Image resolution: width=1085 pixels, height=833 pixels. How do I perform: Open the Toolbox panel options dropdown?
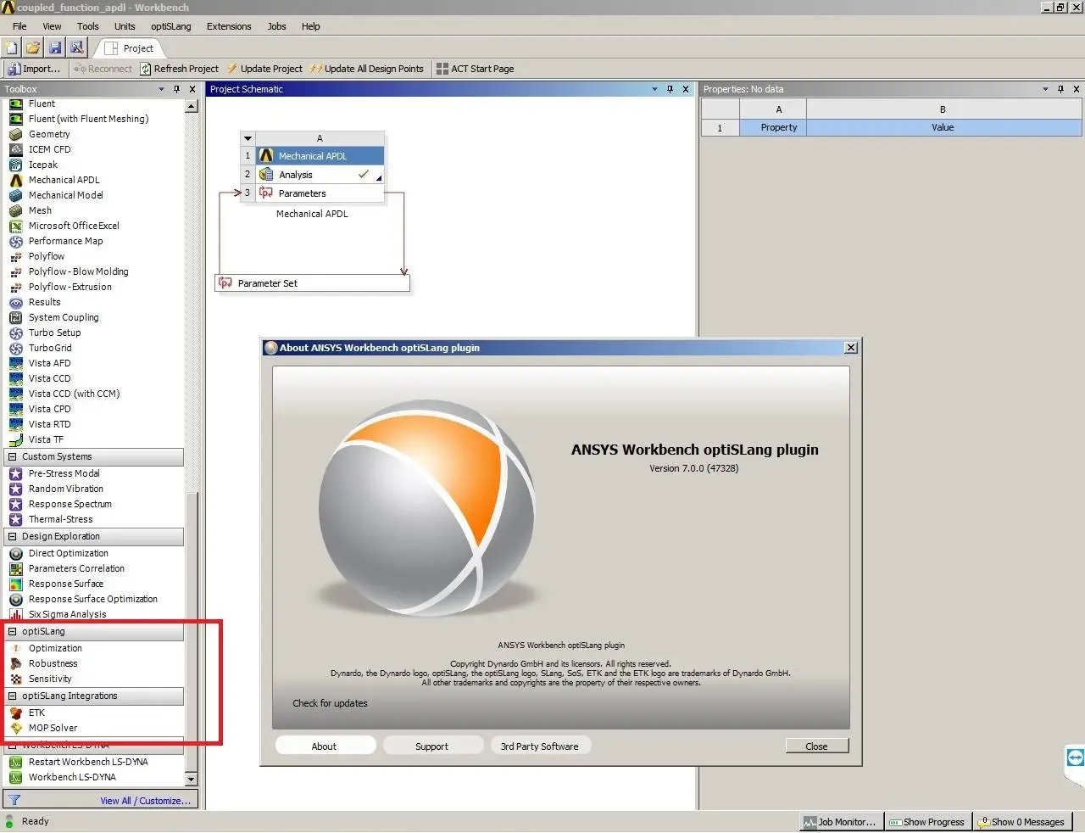pyautogui.click(x=161, y=89)
